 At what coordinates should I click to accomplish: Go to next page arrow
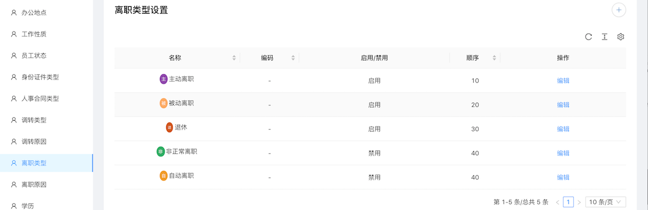pos(579,202)
